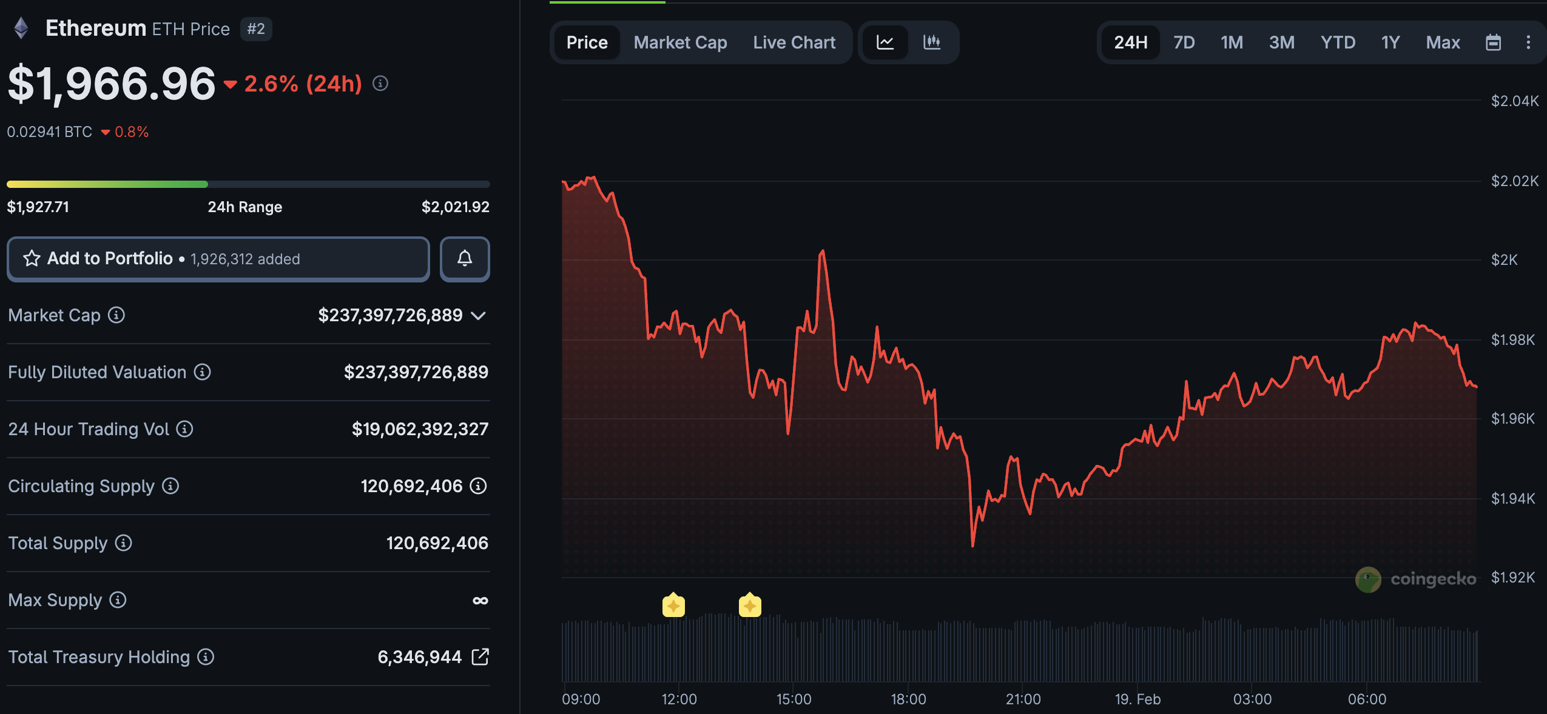
Task: Click the first yellow event marker near 12:00
Action: 673,605
